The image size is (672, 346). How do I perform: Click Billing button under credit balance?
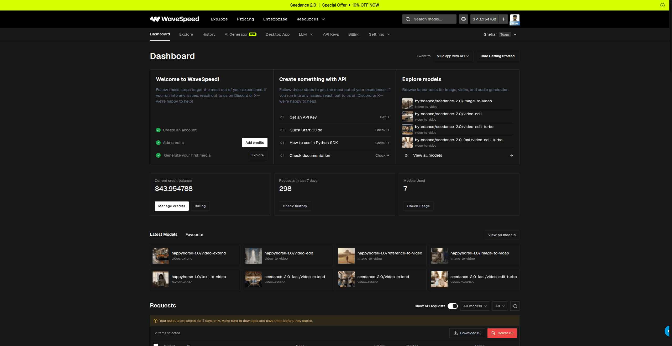[200, 206]
